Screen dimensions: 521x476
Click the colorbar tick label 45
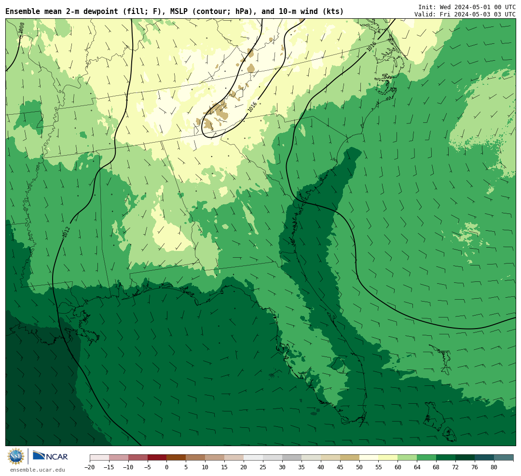pos(340,467)
